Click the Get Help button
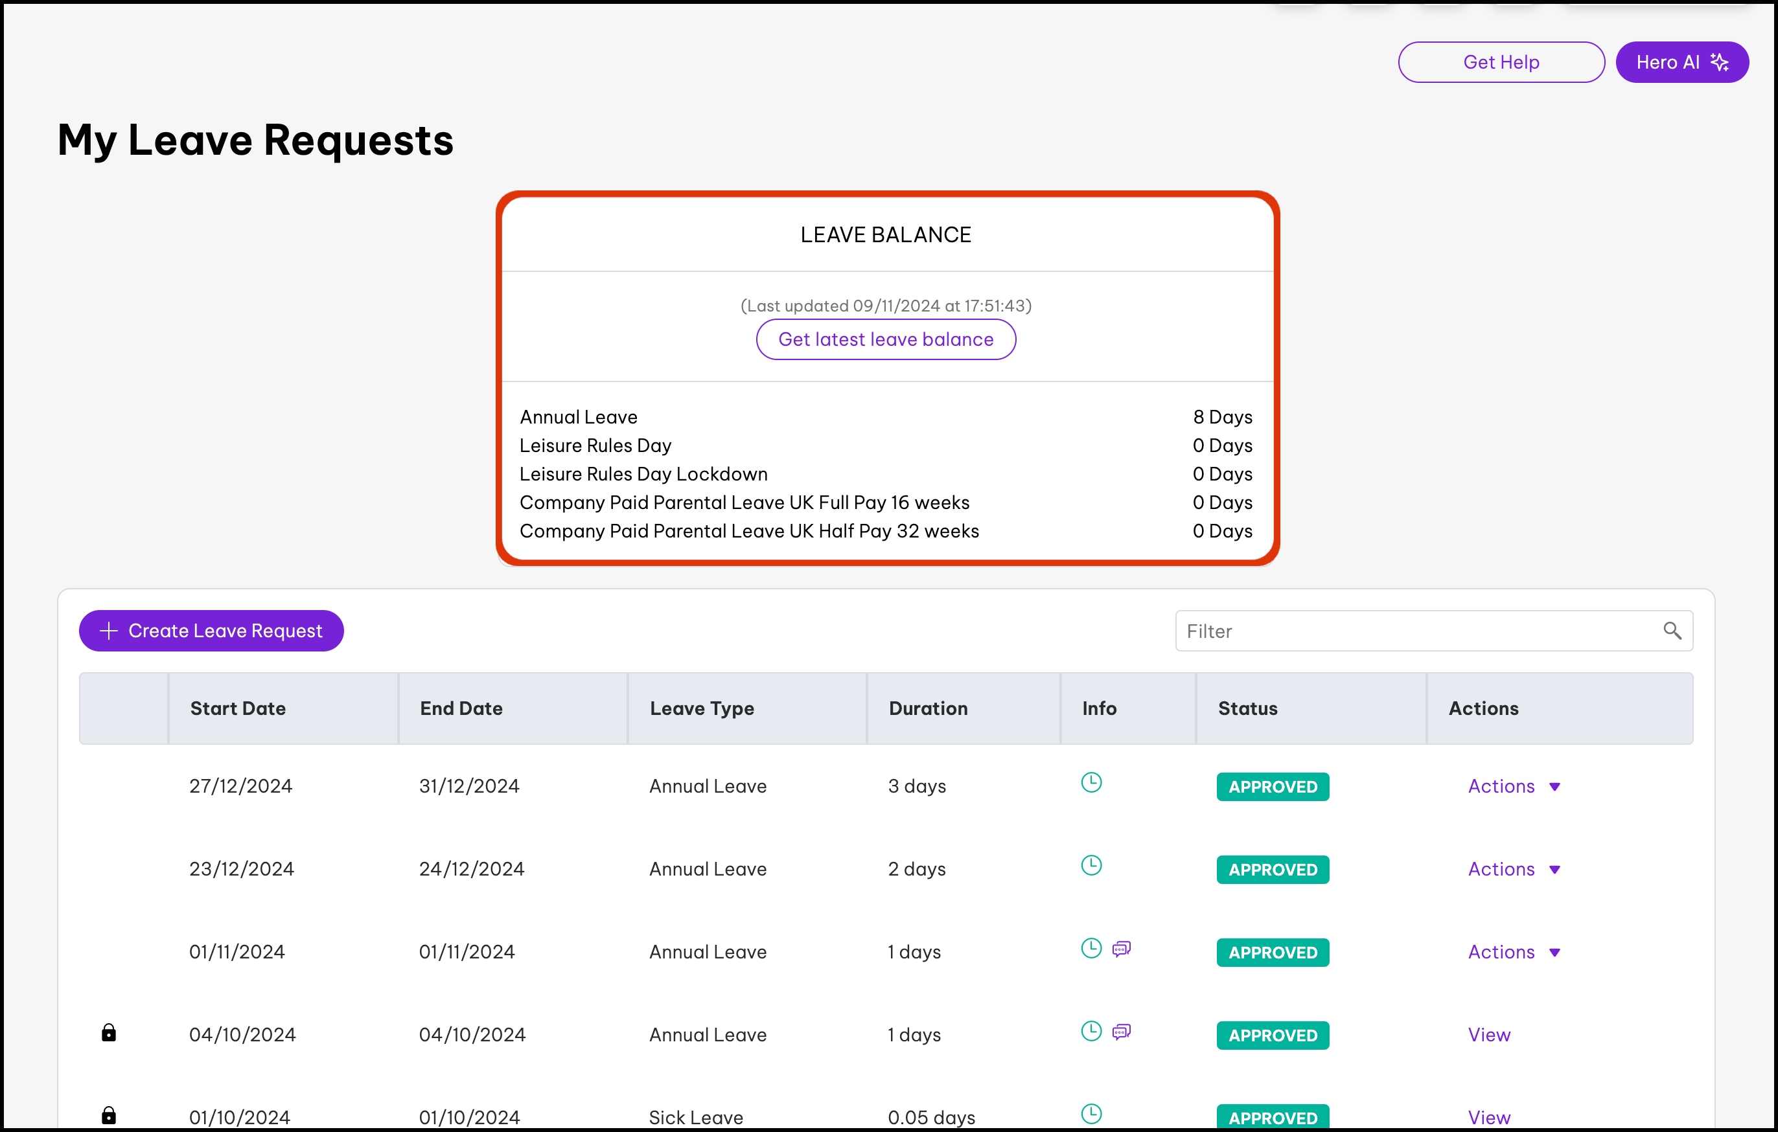This screenshot has height=1132, width=1778. coord(1501,62)
